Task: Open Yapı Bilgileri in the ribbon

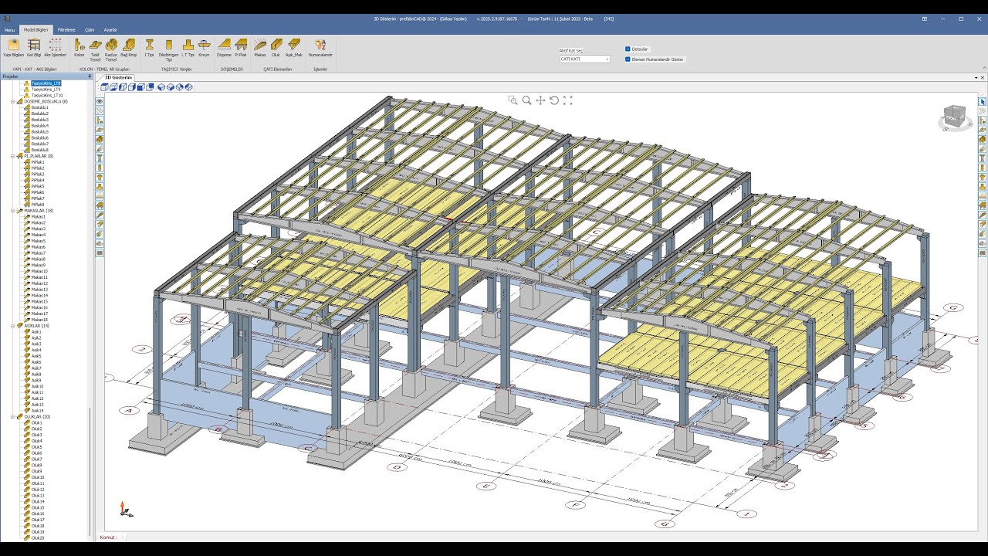Action: 13,49
